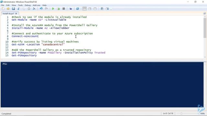The image size is (207, 116).
Task: Close the Install-Az.ps1 tab
Action: point(16,14)
